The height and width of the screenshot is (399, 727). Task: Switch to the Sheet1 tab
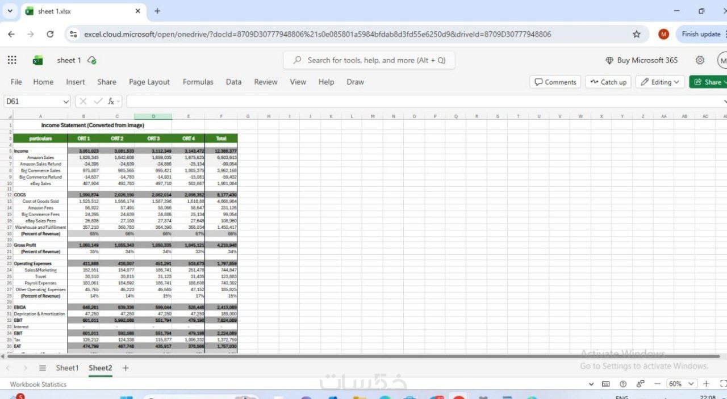(x=67, y=368)
